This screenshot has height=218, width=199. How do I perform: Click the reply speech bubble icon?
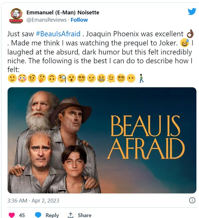tap(38, 215)
